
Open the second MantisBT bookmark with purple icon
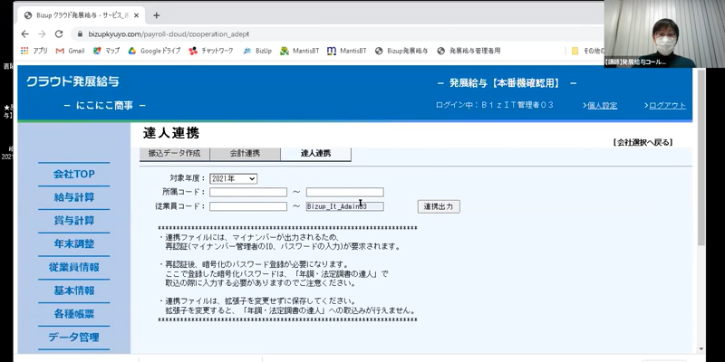point(347,51)
